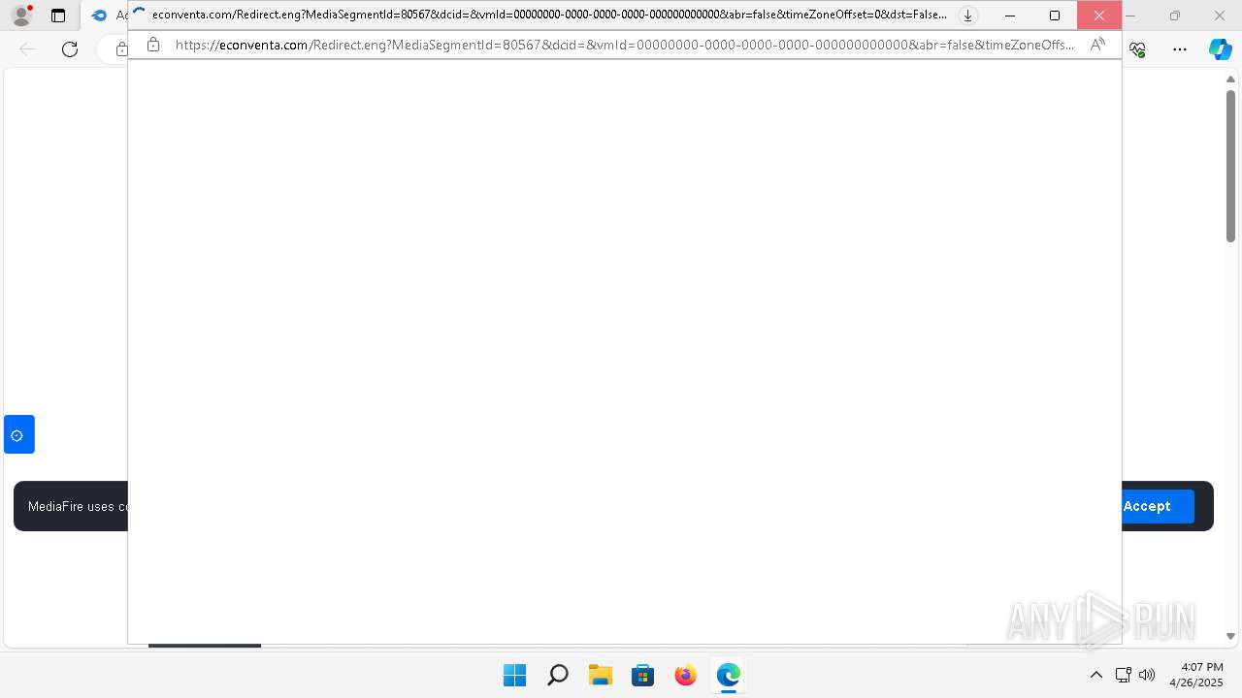Viewport: 1242px width, 698px height.
Task: Maximize the econventa popup window
Action: pyautogui.click(x=1055, y=16)
